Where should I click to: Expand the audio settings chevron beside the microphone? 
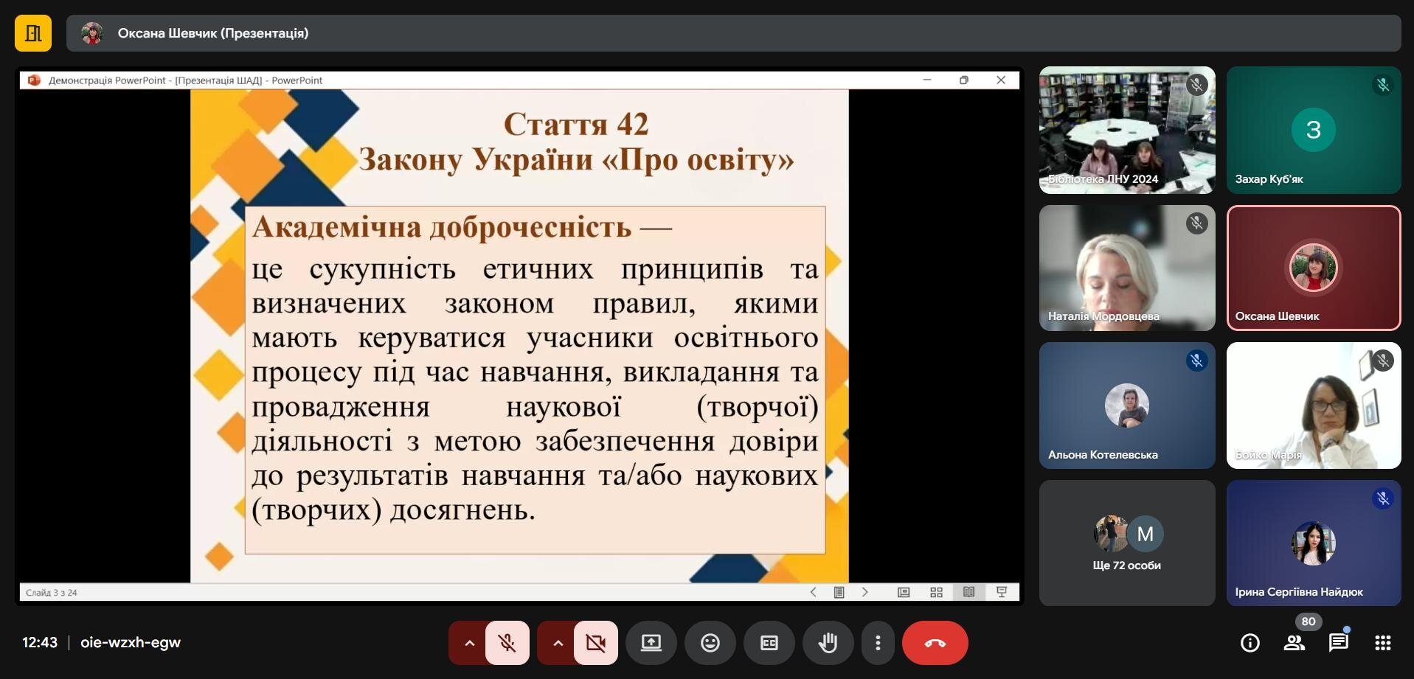click(469, 643)
